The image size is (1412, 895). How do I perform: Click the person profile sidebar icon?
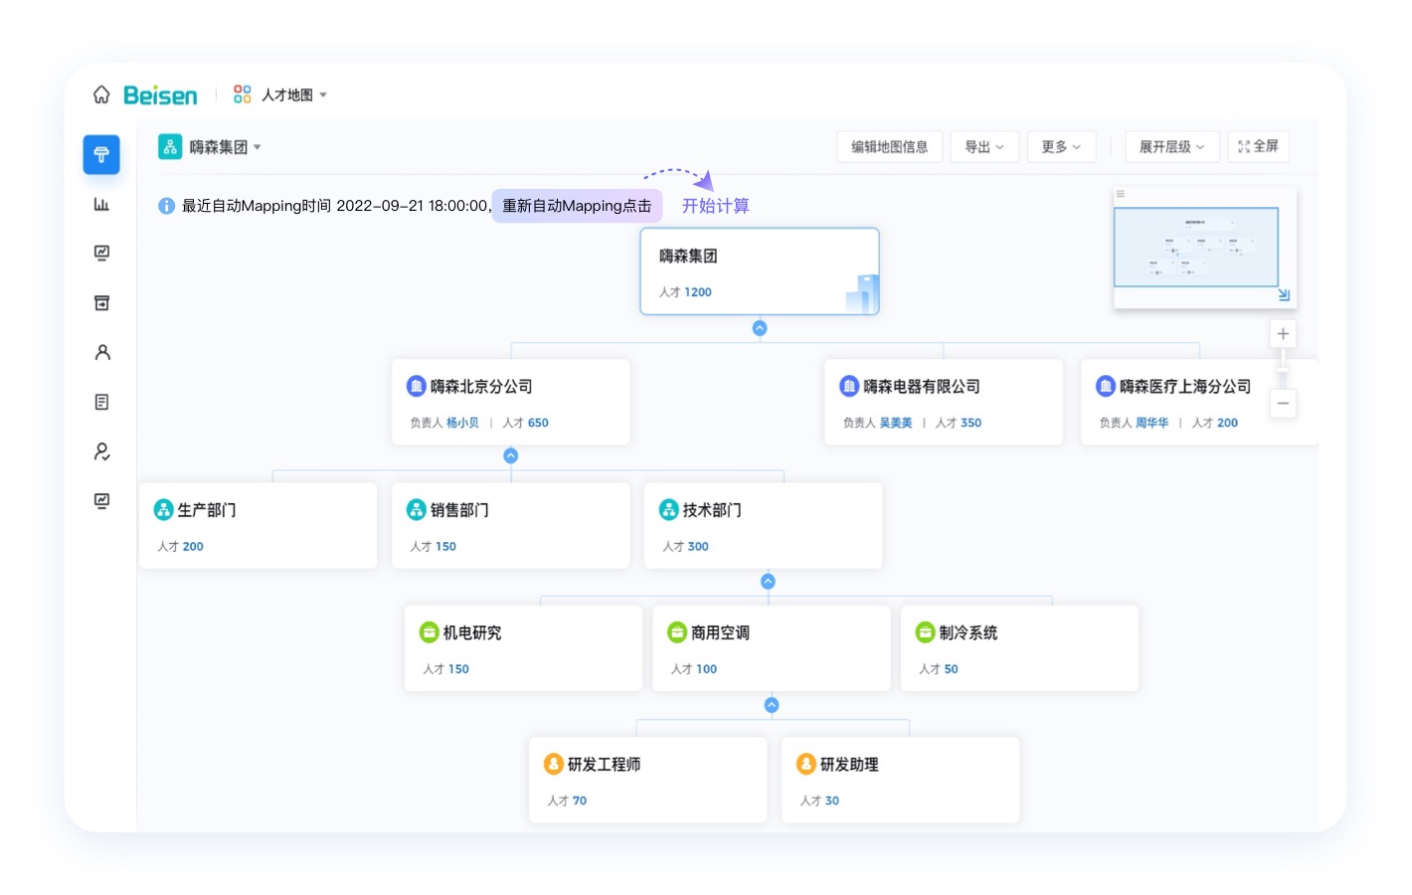[101, 352]
